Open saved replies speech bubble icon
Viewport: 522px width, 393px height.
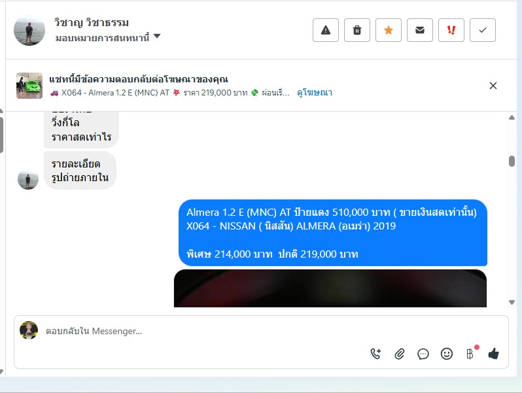pos(423,354)
